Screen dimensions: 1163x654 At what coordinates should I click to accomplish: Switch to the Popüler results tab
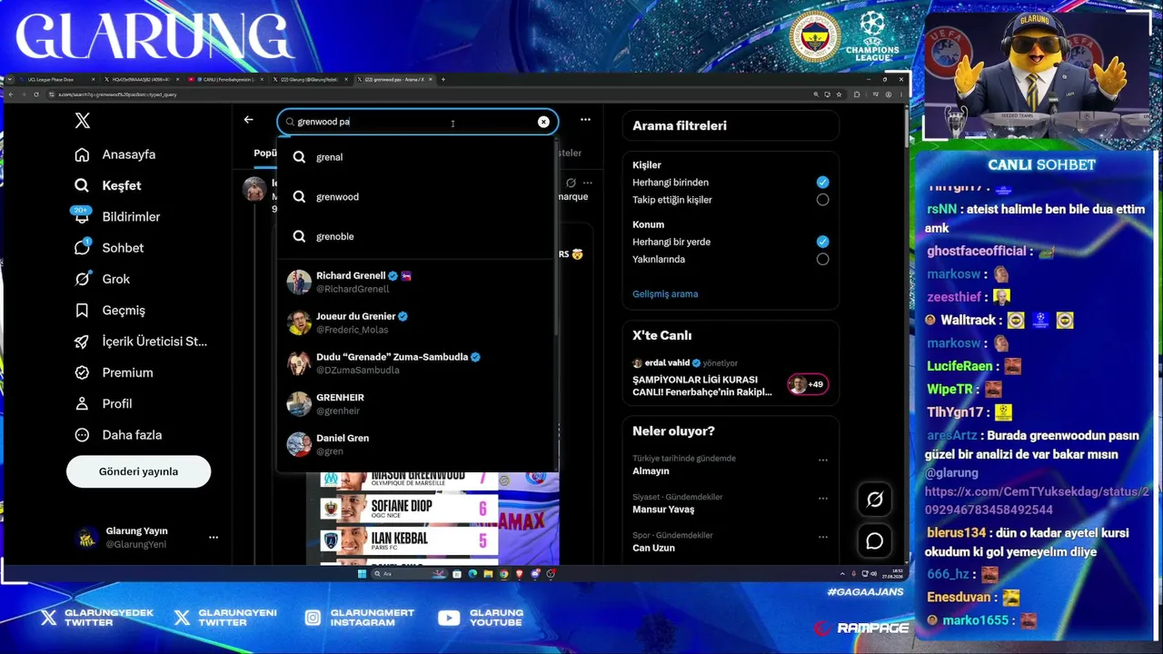[264, 154]
